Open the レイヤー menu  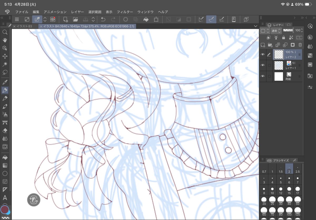pos(77,12)
